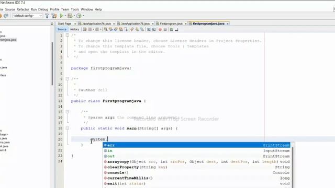Viewport: 335px width, 188px height.
Task: Select clearProperty(String key) in autocomplete list
Action: [197, 167]
